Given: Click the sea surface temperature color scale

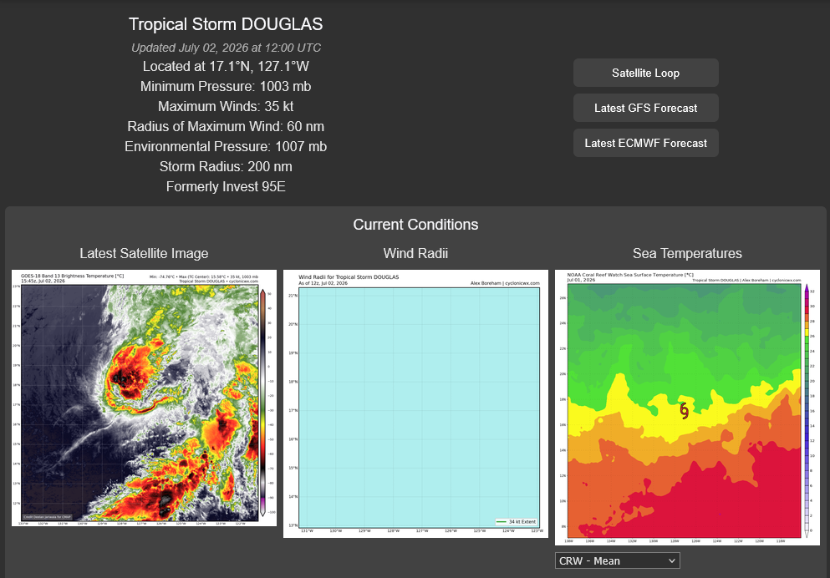Looking at the screenshot, I should pos(807,411).
